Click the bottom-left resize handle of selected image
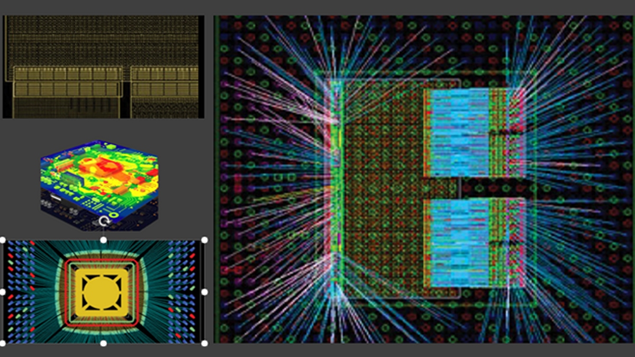This screenshot has height=357, width=635. [x=3, y=343]
